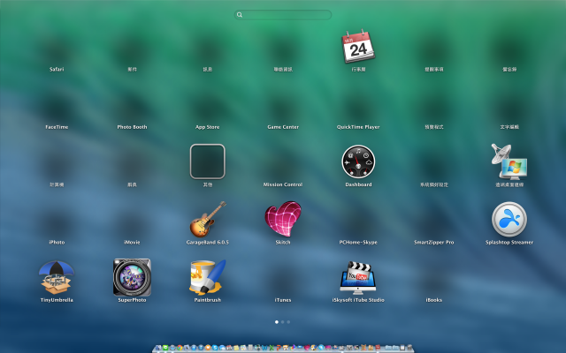Screen dimensions: 566x353
Task: Select the first Launchpad page dot
Action: 277,322
